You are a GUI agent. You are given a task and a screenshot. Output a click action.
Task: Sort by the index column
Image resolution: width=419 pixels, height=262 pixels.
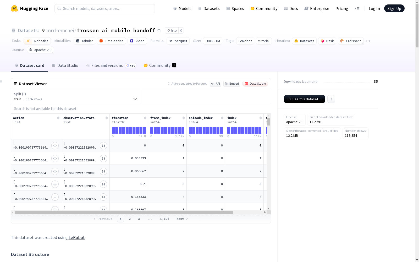click(261, 118)
